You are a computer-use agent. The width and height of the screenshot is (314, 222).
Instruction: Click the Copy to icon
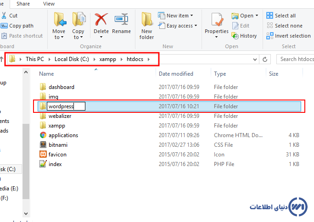(x=78, y=20)
